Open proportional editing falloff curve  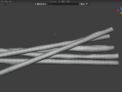click(x=70, y=2)
